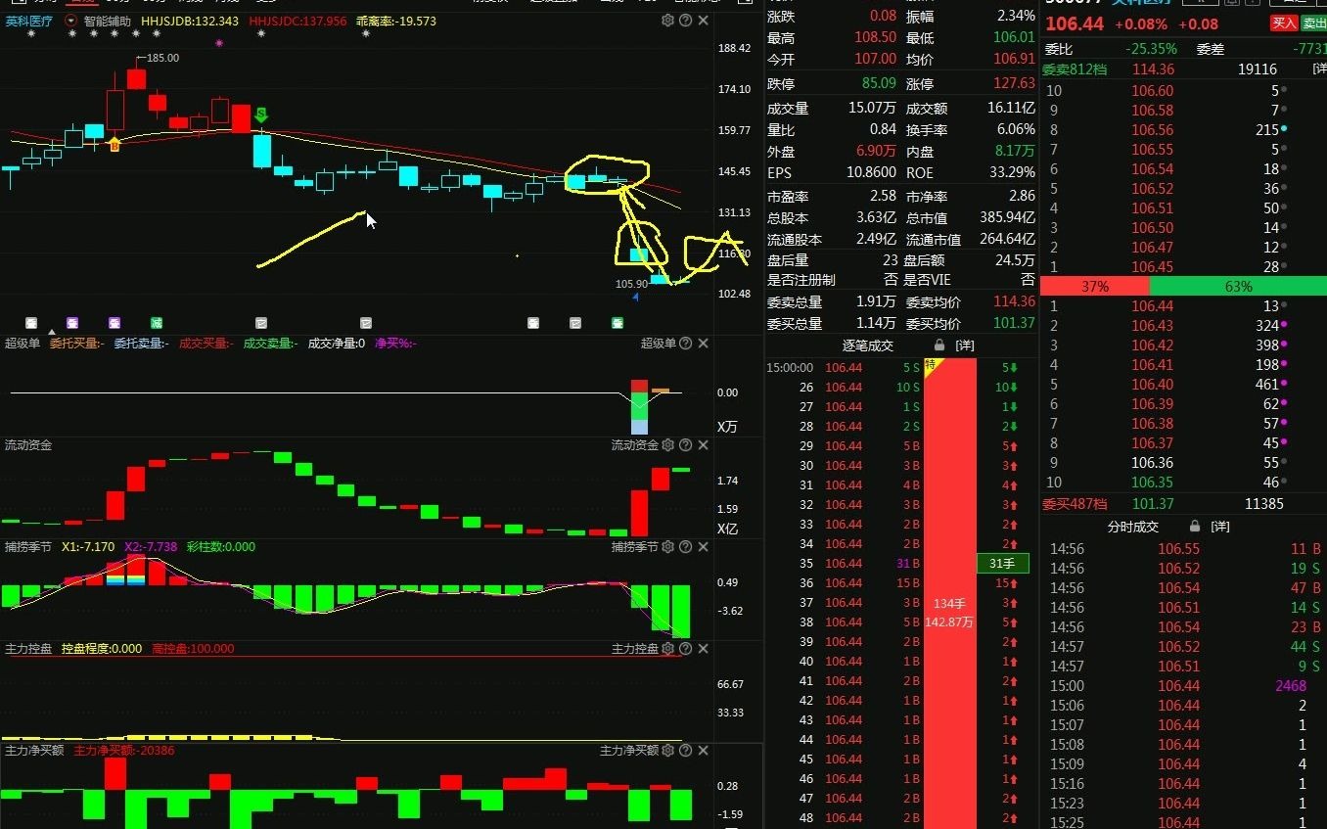The width and height of the screenshot is (1327, 829).
Task: Click the 委买487档 header row label
Action: [x=1075, y=504]
